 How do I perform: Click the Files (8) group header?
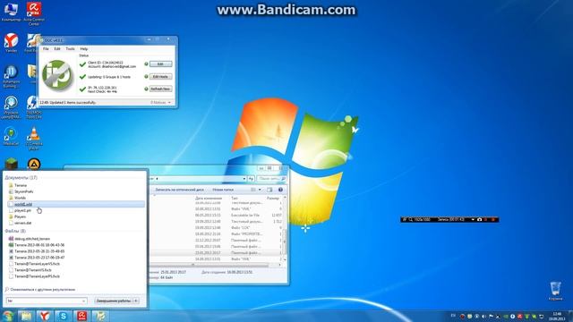coord(15,231)
